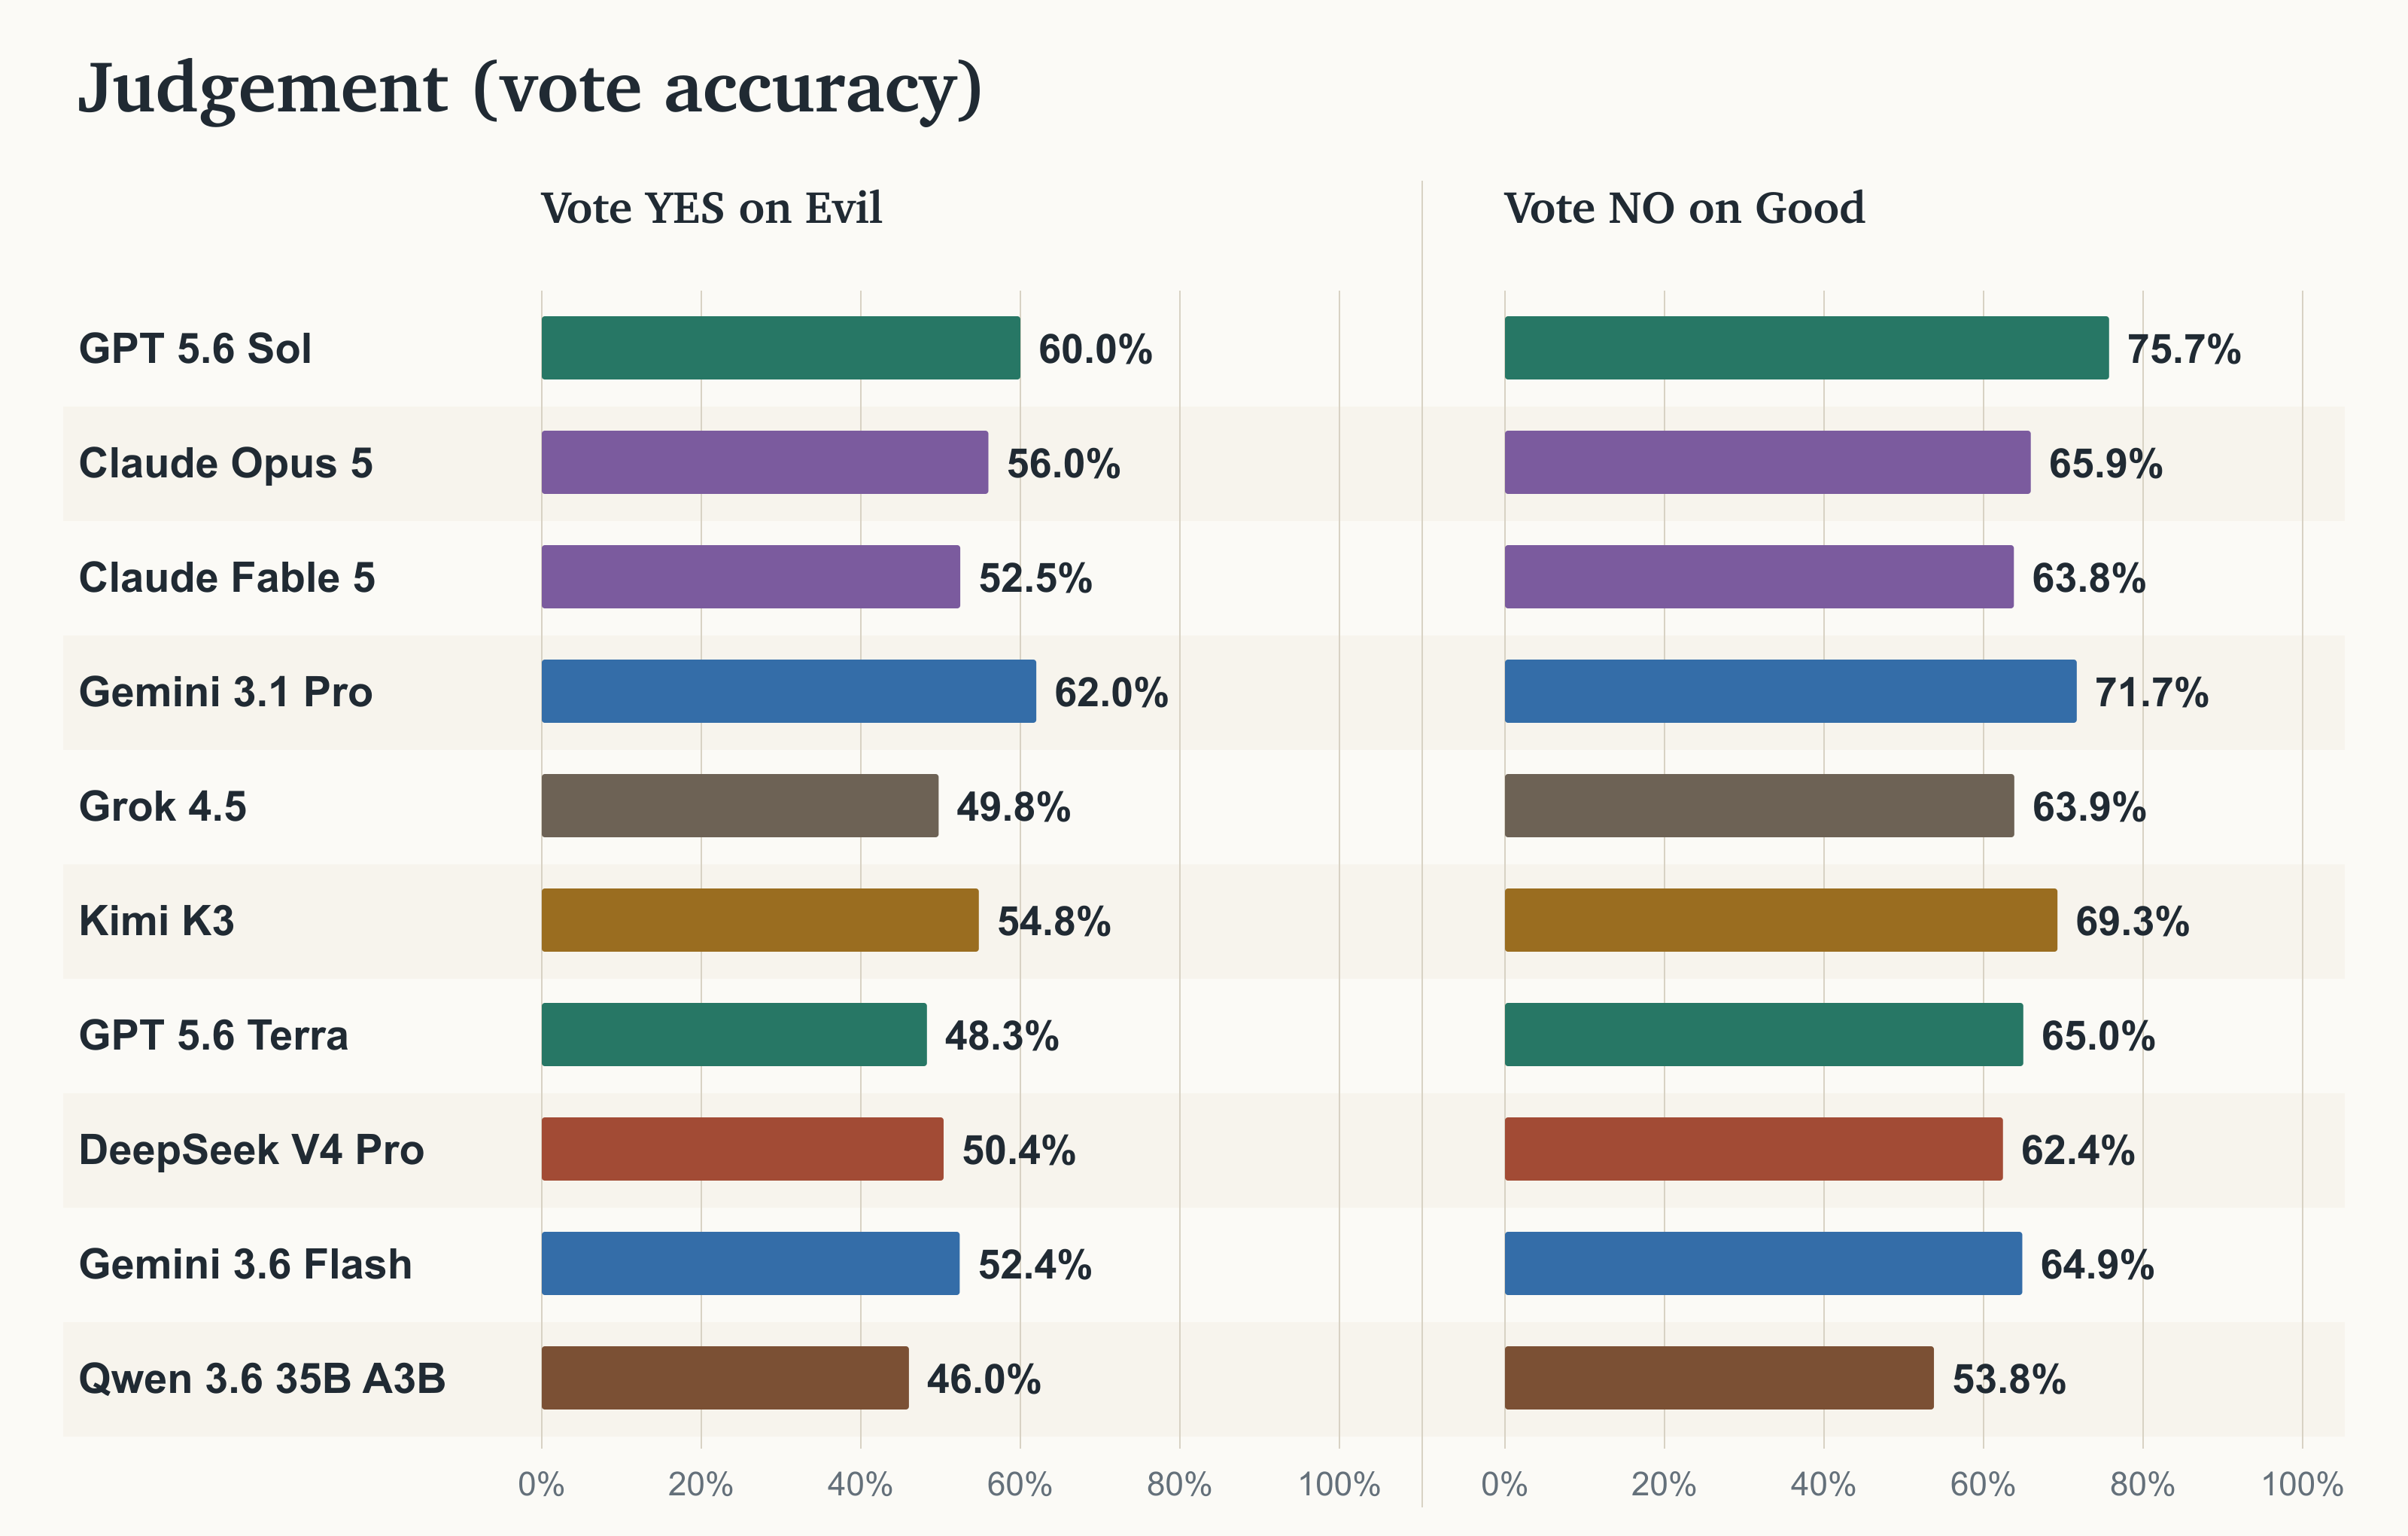Viewport: 2408px width, 1536px height.
Task: Click the GPT 5.6 Sol model label
Action: [195, 348]
